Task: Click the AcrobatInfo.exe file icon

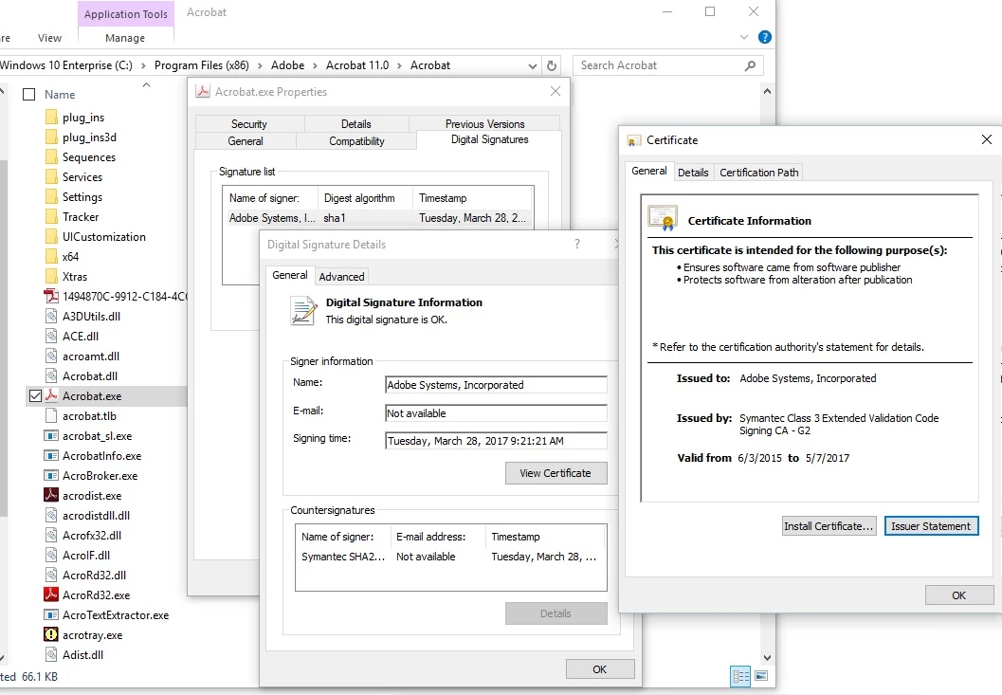Action: click(x=51, y=455)
